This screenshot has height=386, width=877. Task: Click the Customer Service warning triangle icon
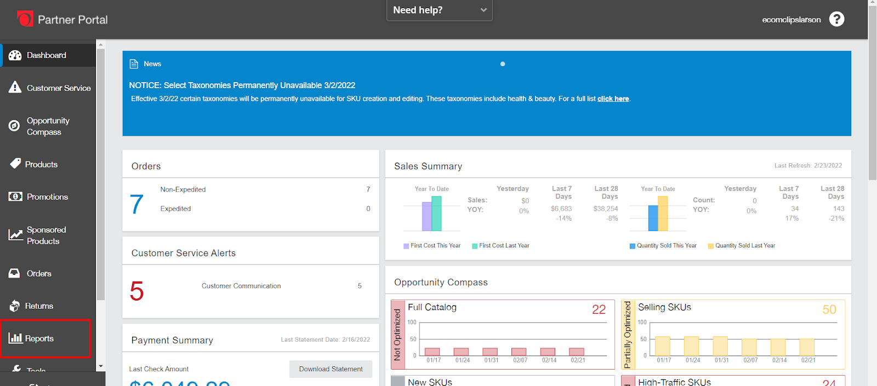pos(15,88)
